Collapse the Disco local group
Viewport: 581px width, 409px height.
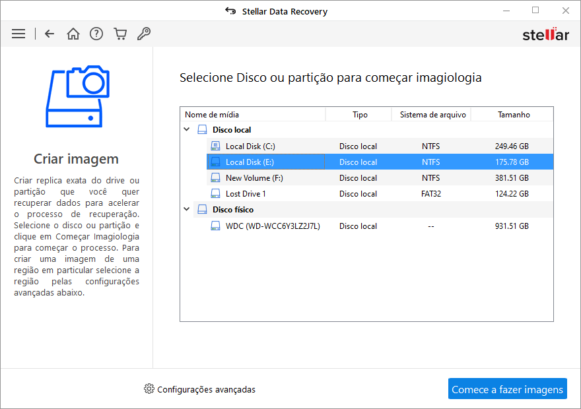pyautogui.click(x=187, y=129)
